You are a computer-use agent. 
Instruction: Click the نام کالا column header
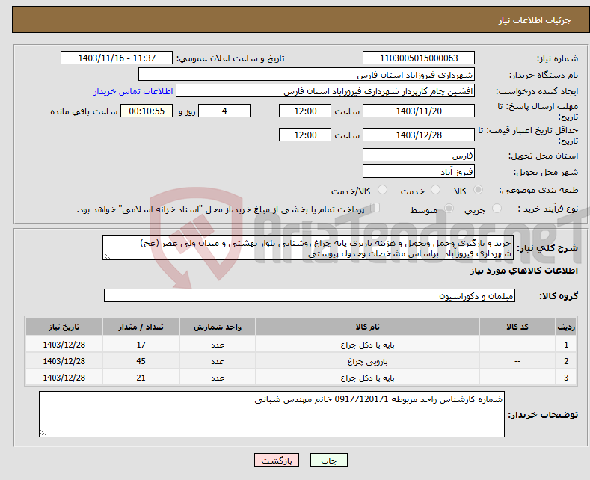(367, 327)
